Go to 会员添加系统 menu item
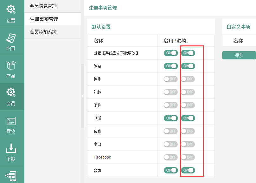 (43, 32)
